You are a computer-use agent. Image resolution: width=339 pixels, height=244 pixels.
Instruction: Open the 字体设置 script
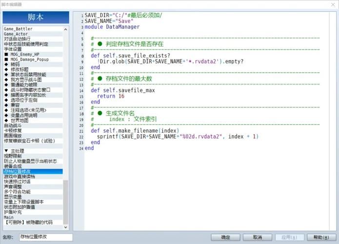coord(13,49)
